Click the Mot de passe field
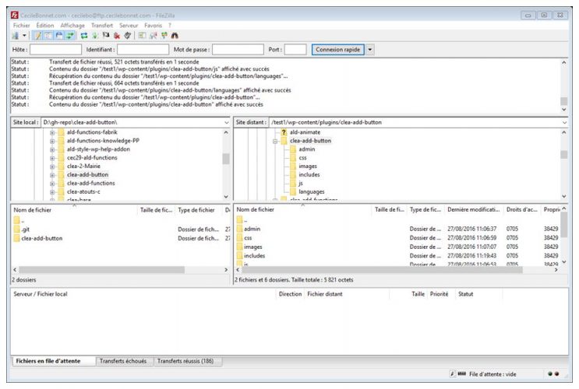Screen dimensions: 579x389 [238, 50]
